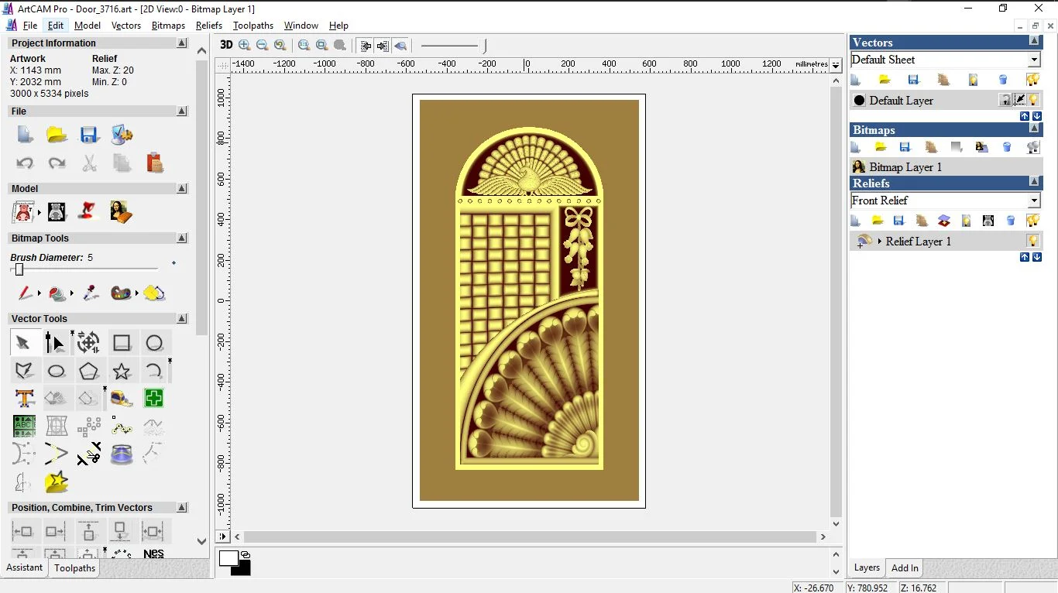The width and height of the screenshot is (1058, 593).
Task: Open the Add In tab
Action: click(x=905, y=568)
